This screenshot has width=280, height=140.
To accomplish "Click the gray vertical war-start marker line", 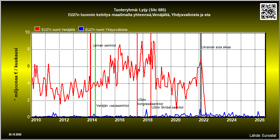I will 201,75.
